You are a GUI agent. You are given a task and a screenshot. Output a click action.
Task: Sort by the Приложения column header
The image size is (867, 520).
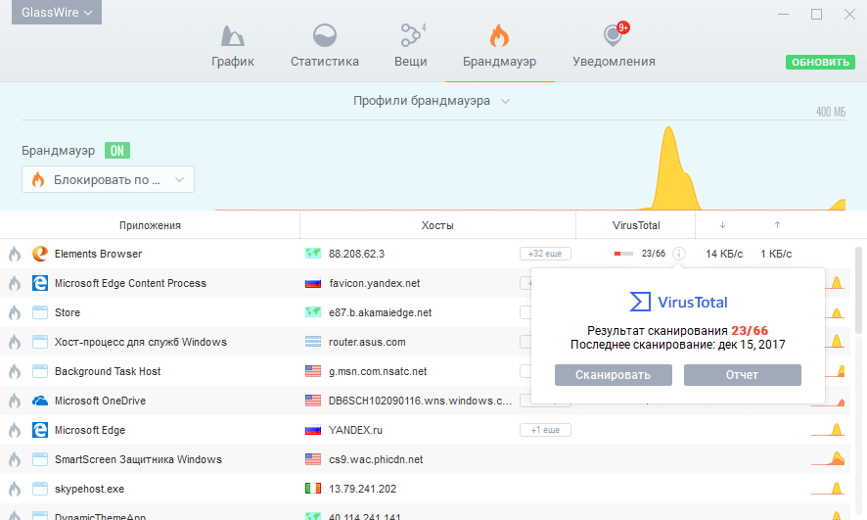click(x=150, y=225)
